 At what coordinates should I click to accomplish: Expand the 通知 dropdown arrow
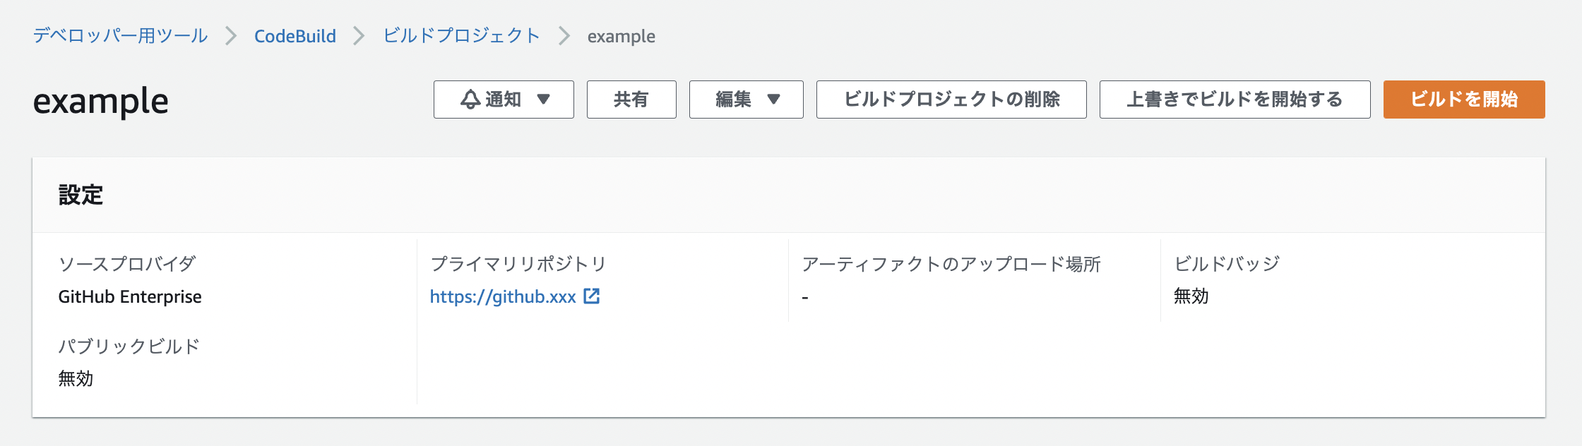pos(543,100)
